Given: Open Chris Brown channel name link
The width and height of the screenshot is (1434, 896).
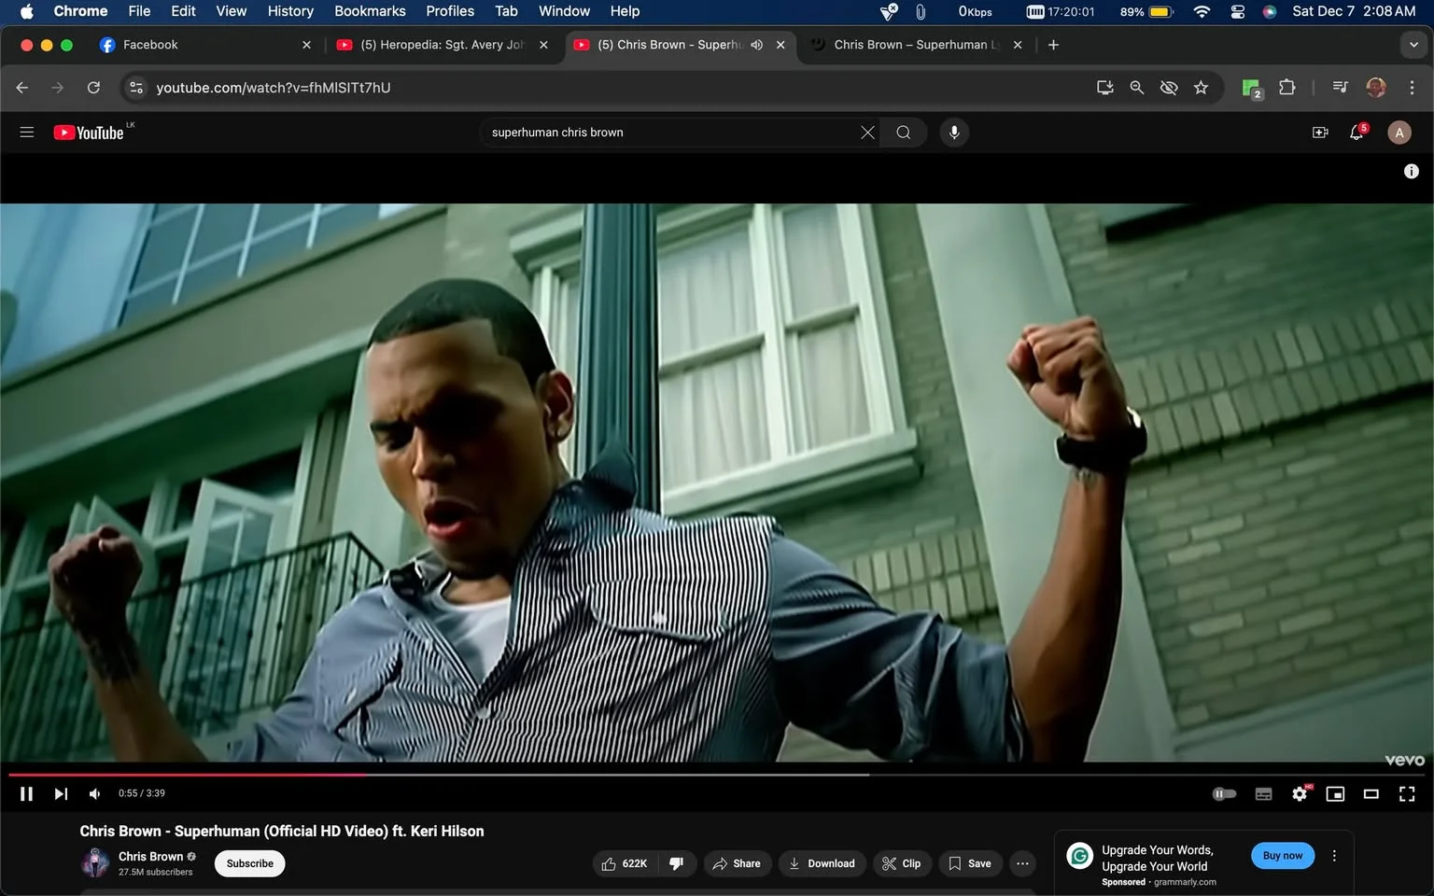Looking at the screenshot, I should tap(150, 856).
